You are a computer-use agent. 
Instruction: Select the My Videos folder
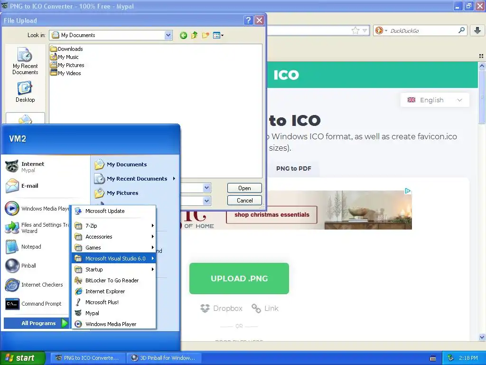point(65,73)
